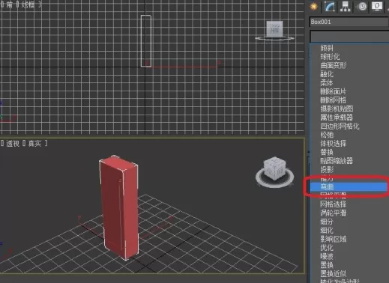Click the object name field Box001

point(349,22)
